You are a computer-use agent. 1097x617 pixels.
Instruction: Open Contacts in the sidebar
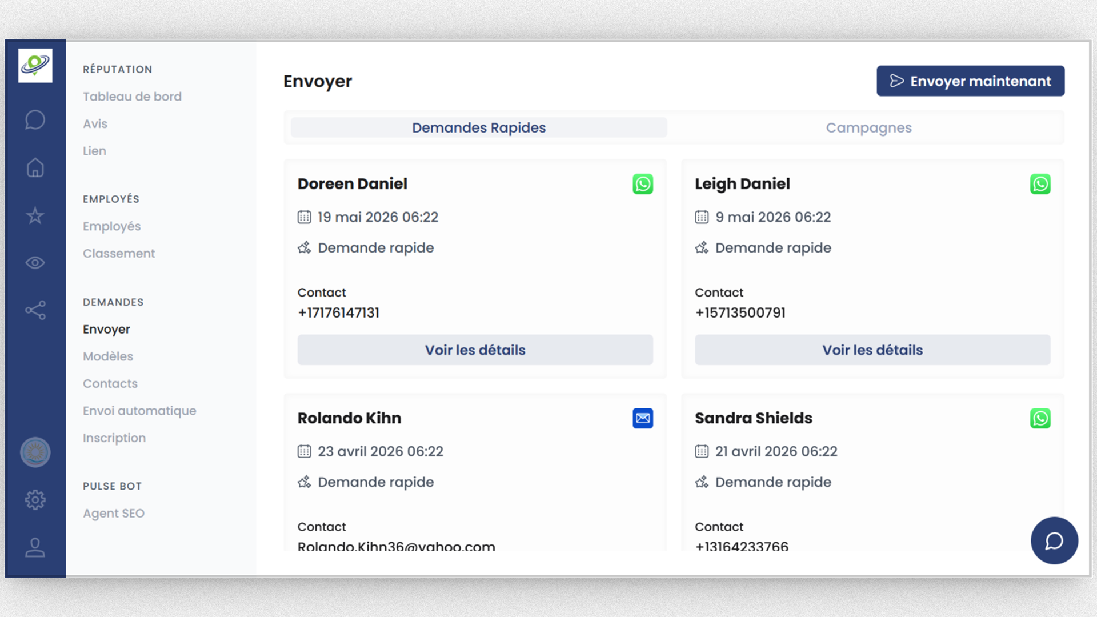click(110, 383)
